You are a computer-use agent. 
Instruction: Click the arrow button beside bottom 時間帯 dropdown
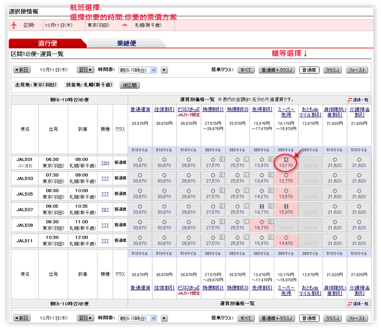pos(164,318)
